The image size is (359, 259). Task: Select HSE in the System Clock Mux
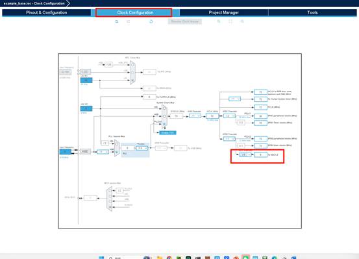[x=164, y=116]
